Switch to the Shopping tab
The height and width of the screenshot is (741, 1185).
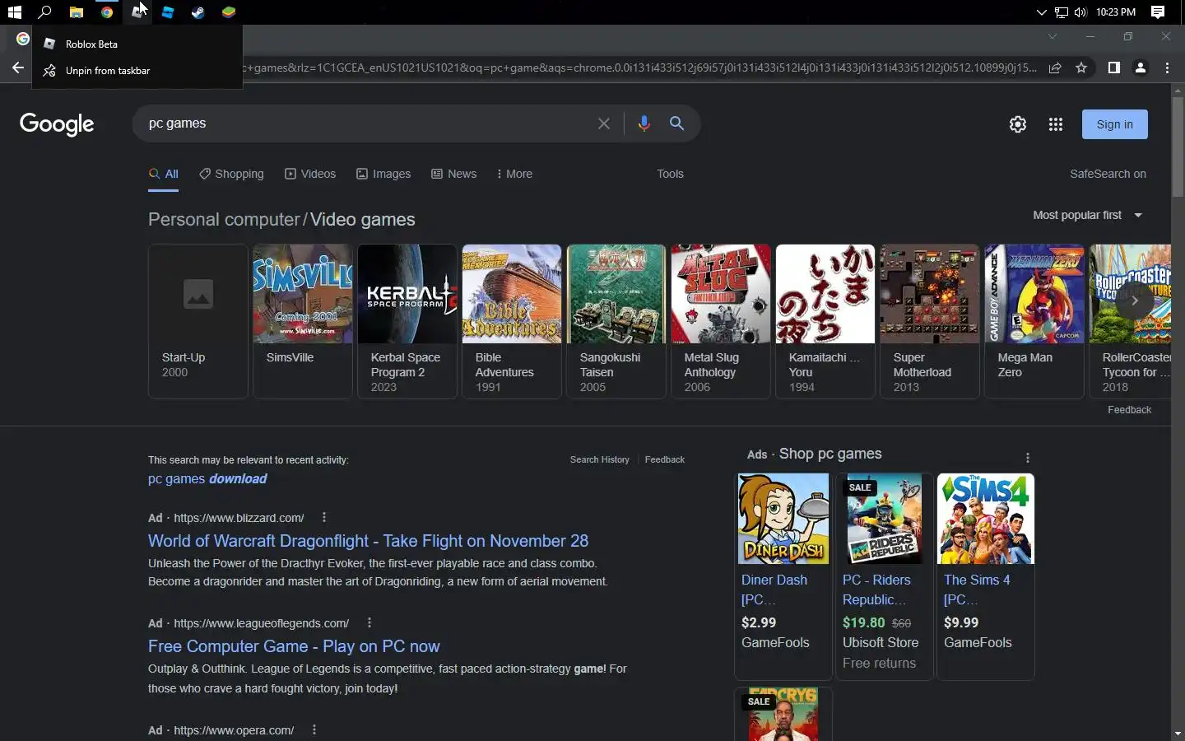[x=231, y=175]
